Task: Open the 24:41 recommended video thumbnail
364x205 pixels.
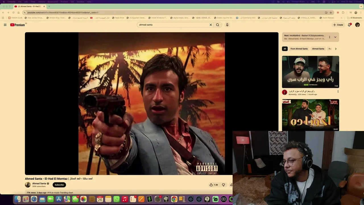Action: (x=311, y=115)
